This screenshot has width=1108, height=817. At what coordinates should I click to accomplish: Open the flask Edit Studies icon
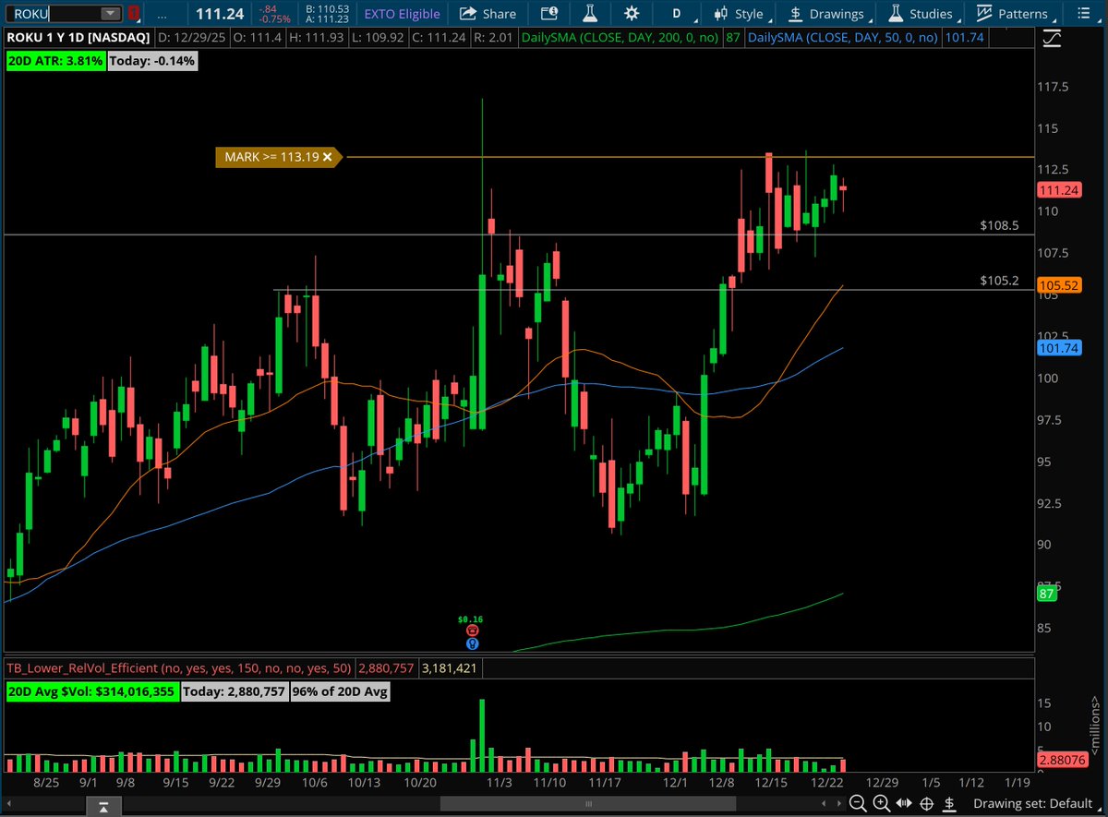click(589, 14)
